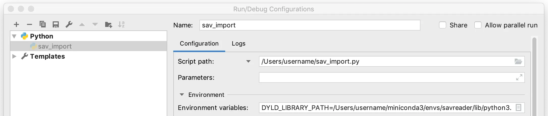Screen dimensions: 548x116
Task: Click the Add New Configuration plus icon
Action: [x=16, y=24]
